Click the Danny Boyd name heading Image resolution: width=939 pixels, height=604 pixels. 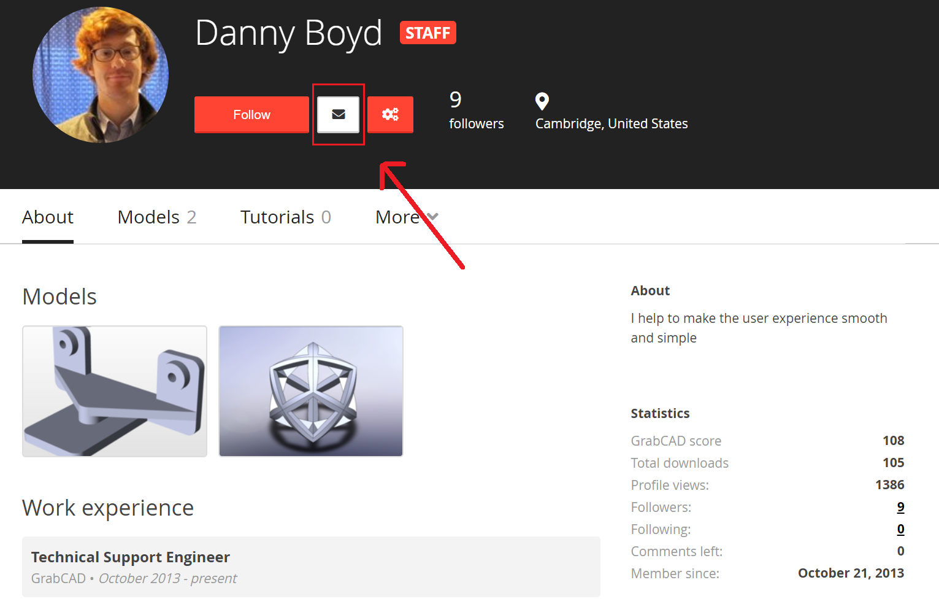click(x=288, y=33)
